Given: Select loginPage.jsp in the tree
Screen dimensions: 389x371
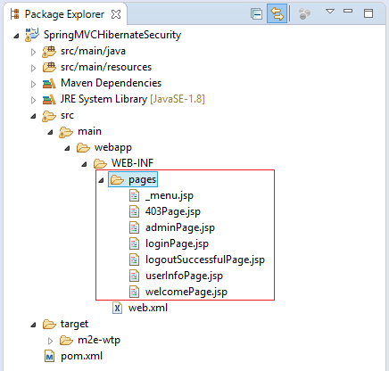Looking at the screenshot, I should (x=177, y=243).
